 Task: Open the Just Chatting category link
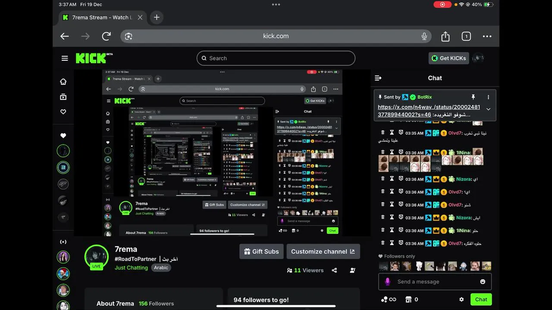(x=131, y=267)
